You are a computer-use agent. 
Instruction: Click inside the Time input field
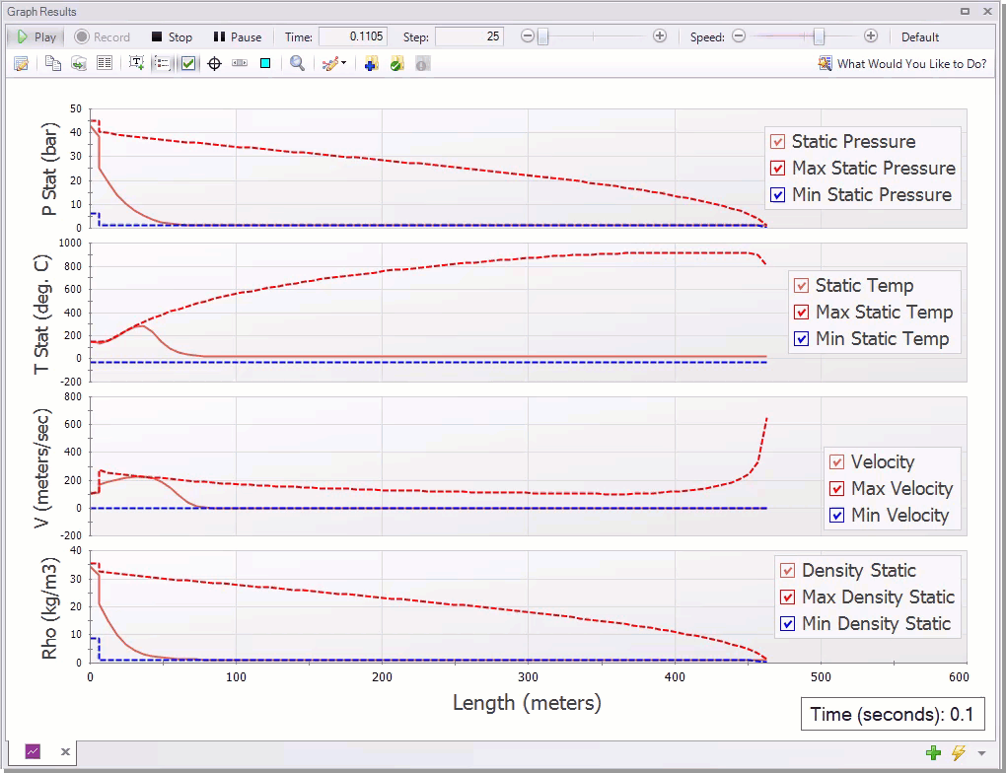click(x=353, y=36)
